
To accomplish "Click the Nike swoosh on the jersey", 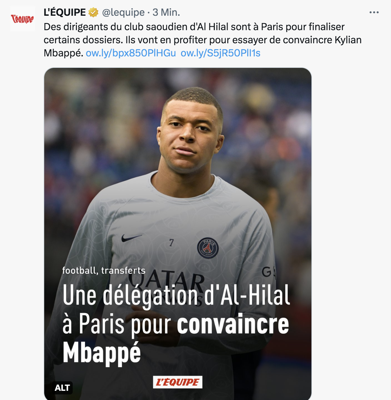I will click(131, 238).
